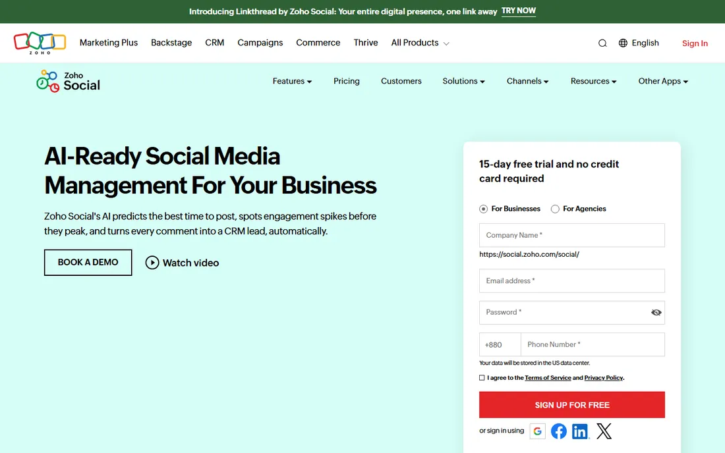Expand the Resources menu
Image resolution: width=725 pixels, height=453 pixels.
pyautogui.click(x=594, y=81)
